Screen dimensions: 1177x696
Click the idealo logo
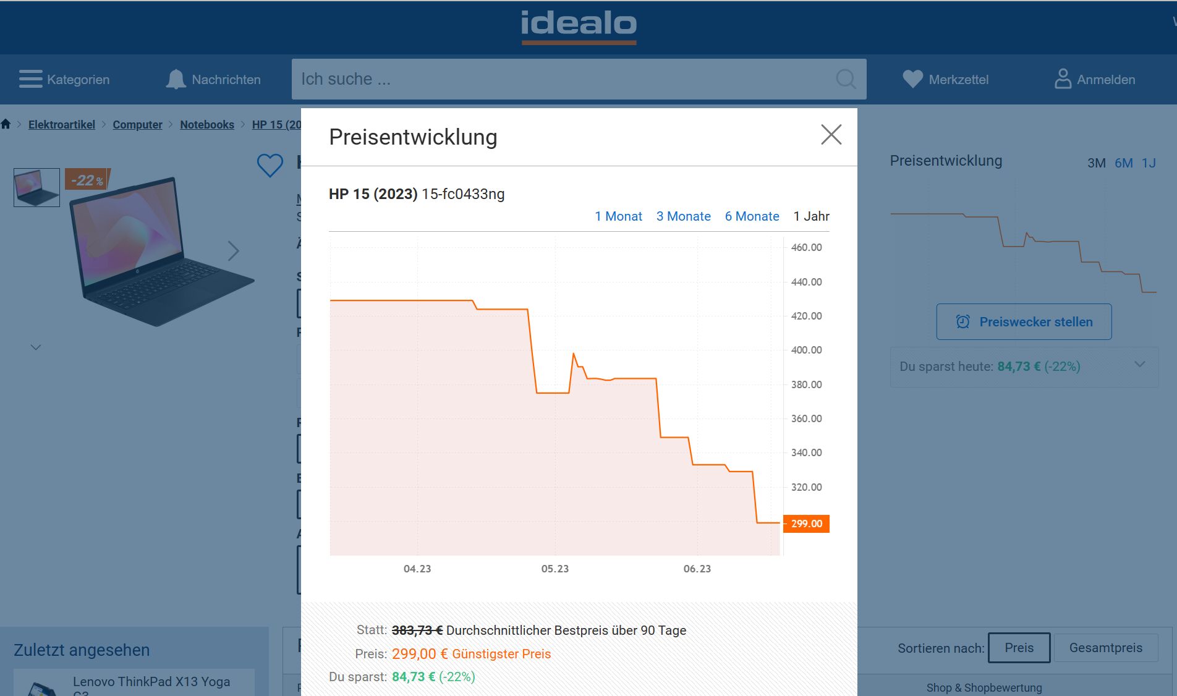(579, 25)
